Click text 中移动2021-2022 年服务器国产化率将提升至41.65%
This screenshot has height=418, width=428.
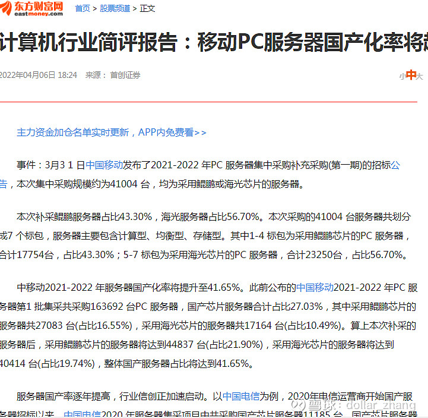(x=128, y=288)
